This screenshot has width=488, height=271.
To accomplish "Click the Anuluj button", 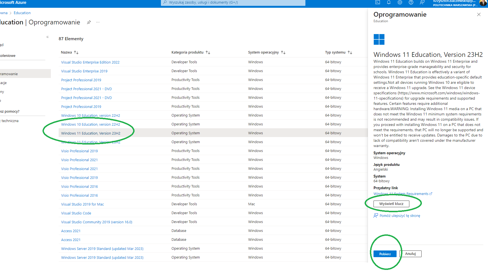I will point(410,254).
